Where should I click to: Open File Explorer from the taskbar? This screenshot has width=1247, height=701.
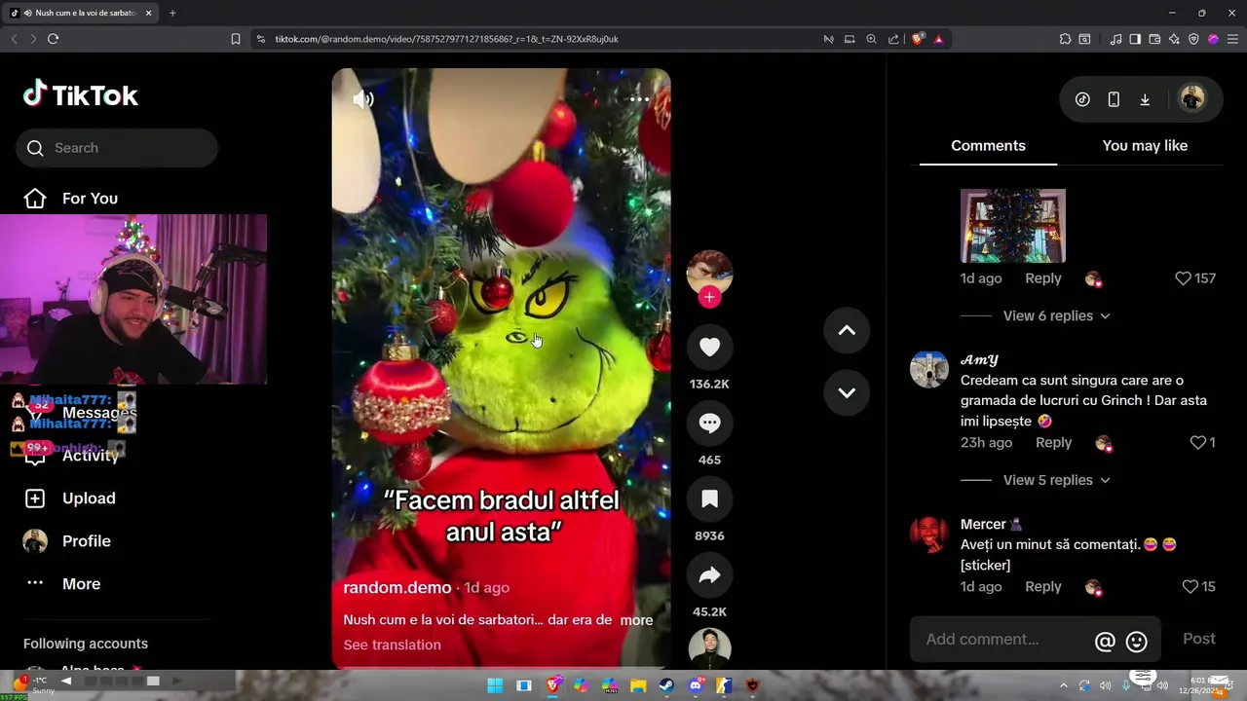click(x=638, y=685)
